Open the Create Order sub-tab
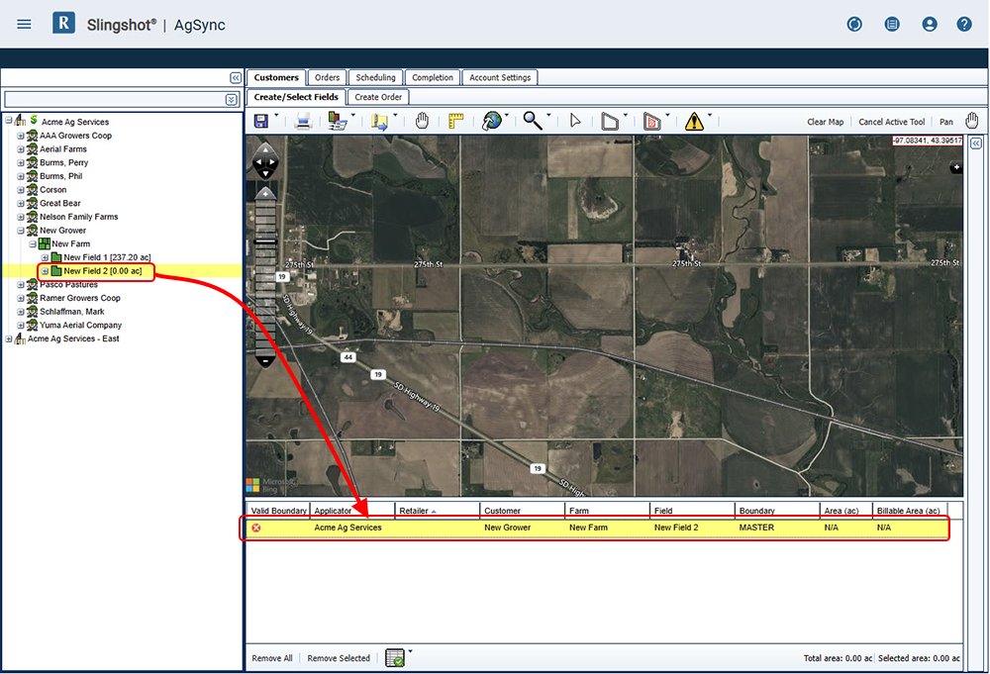Image resolution: width=990 pixels, height=674 pixels. 378,97
